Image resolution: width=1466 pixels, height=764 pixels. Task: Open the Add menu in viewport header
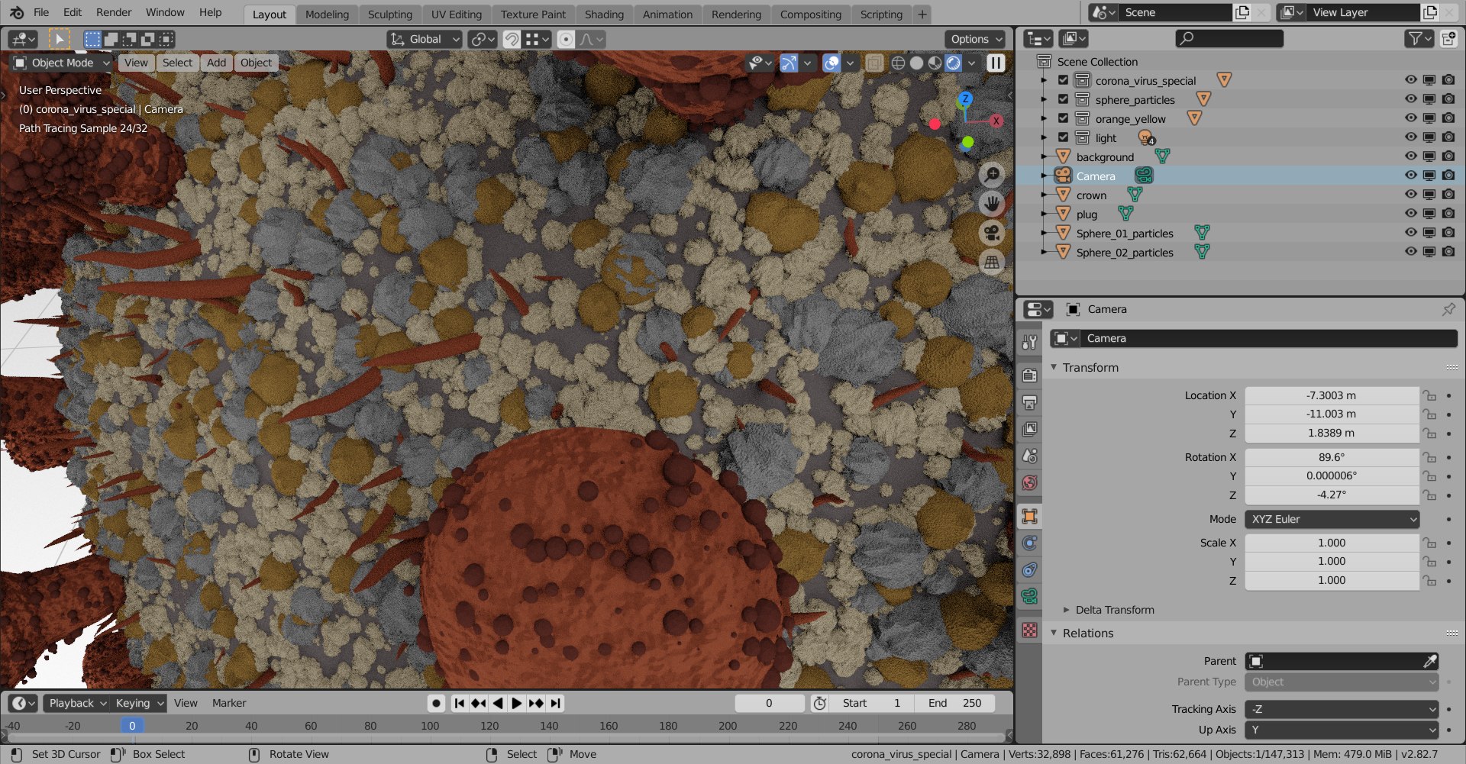[x=216, y=63]
